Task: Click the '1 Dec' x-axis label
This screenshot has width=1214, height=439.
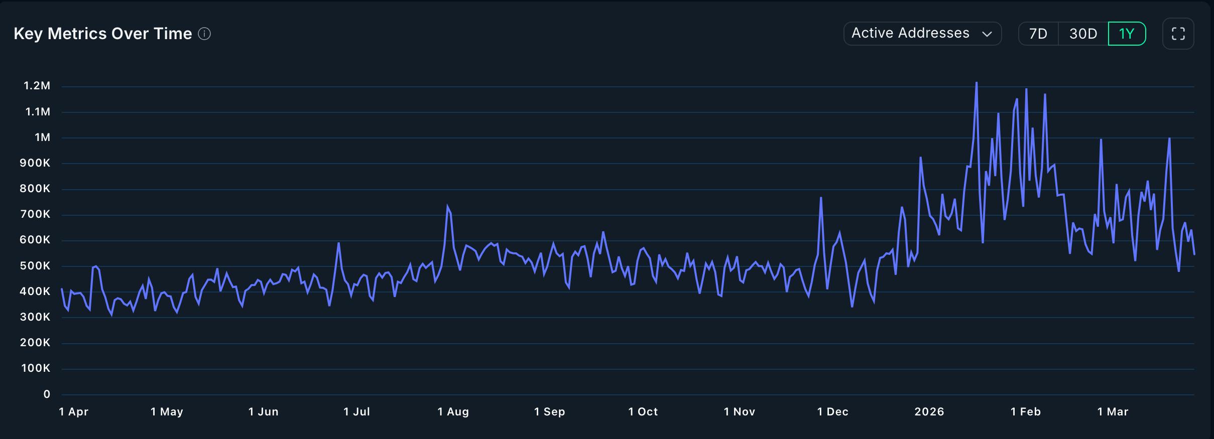Action: [x=832, y=412]
